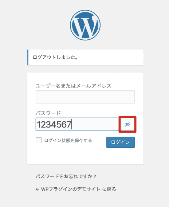
Task: Open the パスワードをお忘れですか？ link
Action: pyautogui.click(x=66, y=176)
